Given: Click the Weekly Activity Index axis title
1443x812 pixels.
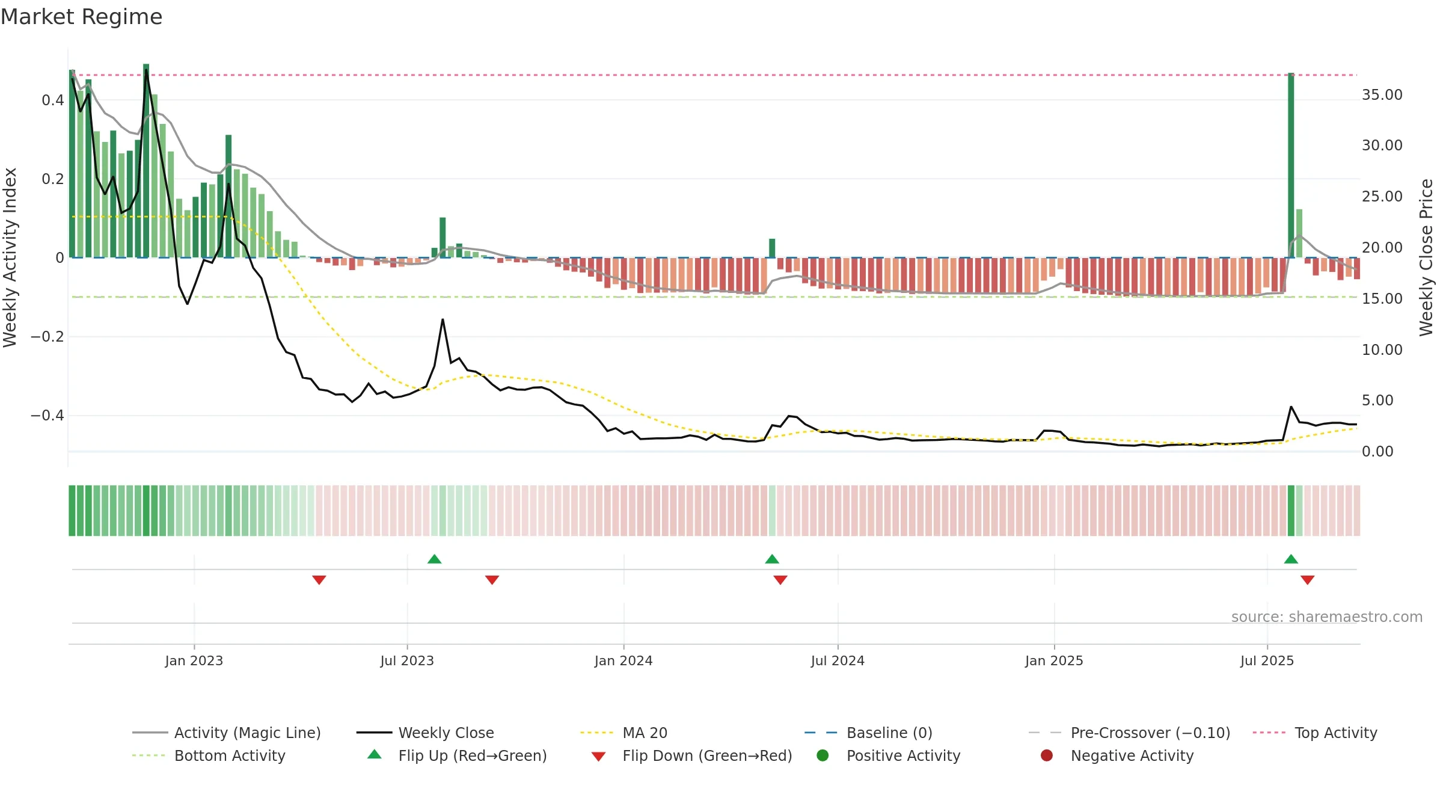Looking at the screenshot, I should tap(10, 257).
